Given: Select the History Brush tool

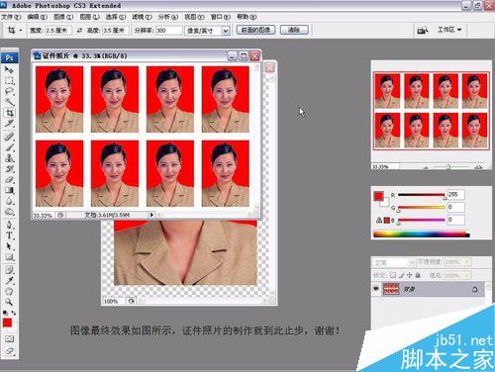Looking at the screenshot, I should (9, 169).
